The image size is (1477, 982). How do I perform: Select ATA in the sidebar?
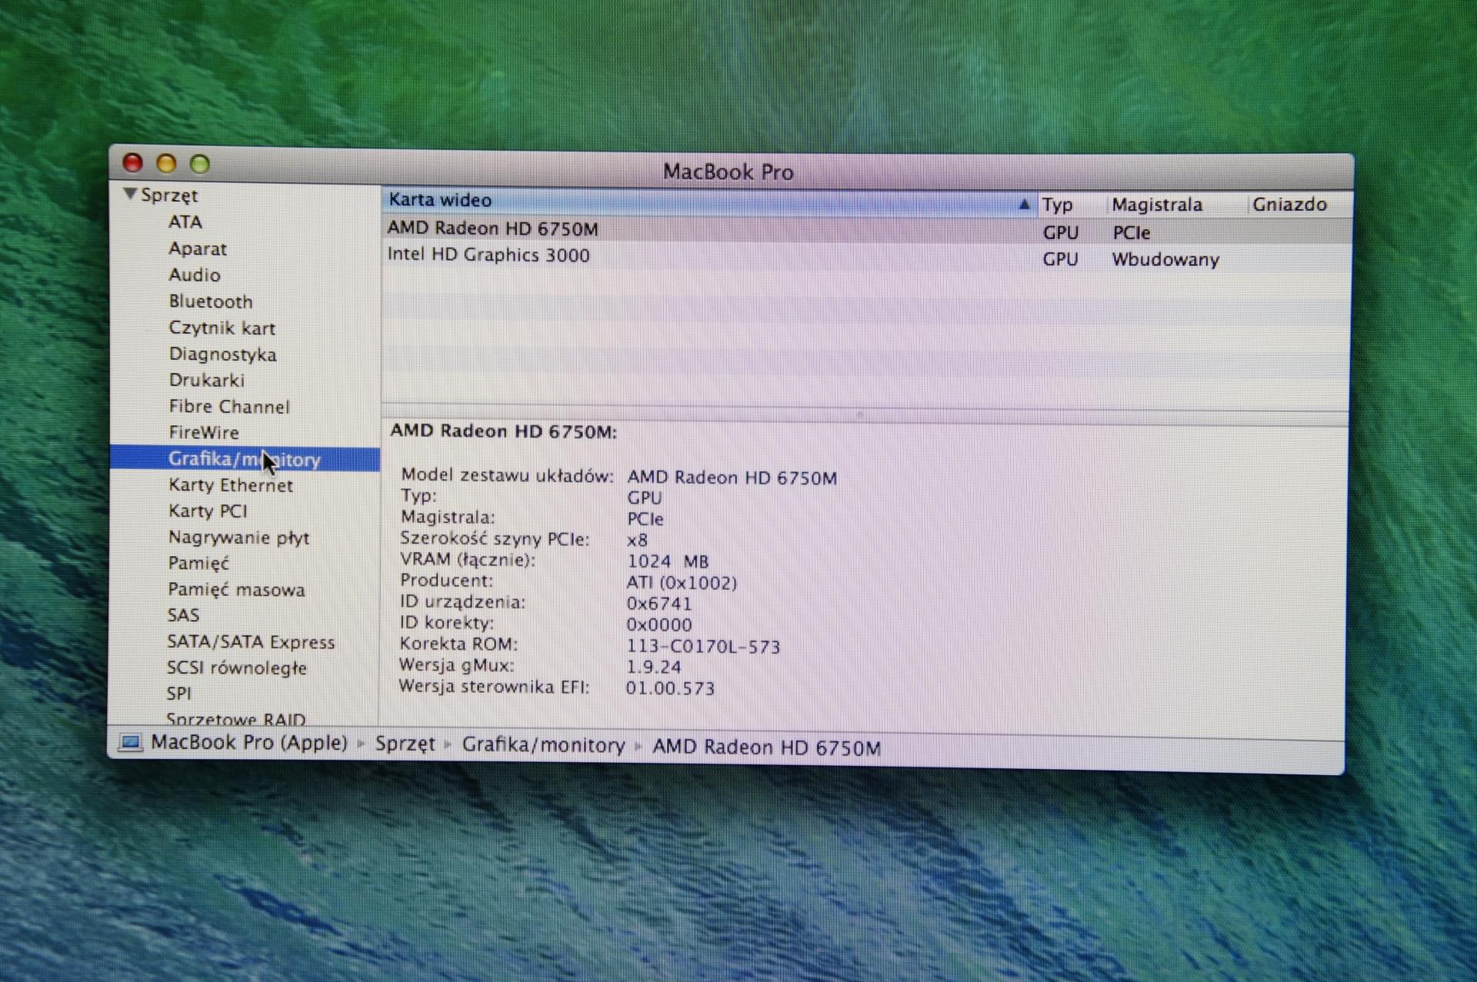click(185, 222)
